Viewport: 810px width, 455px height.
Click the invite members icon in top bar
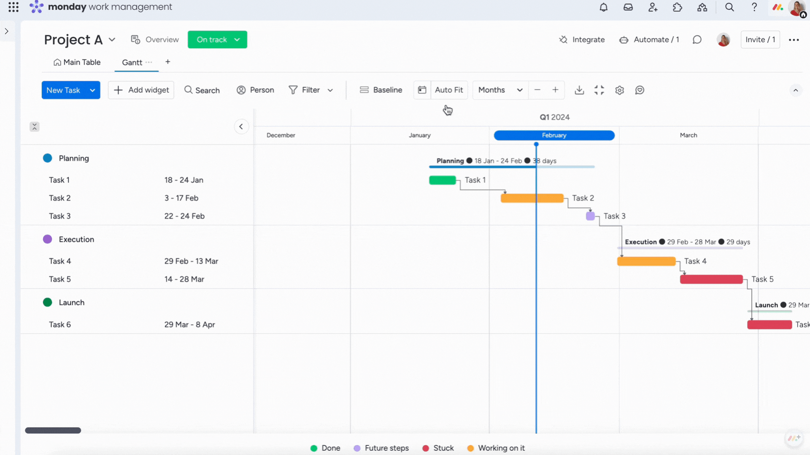(653, 7)
